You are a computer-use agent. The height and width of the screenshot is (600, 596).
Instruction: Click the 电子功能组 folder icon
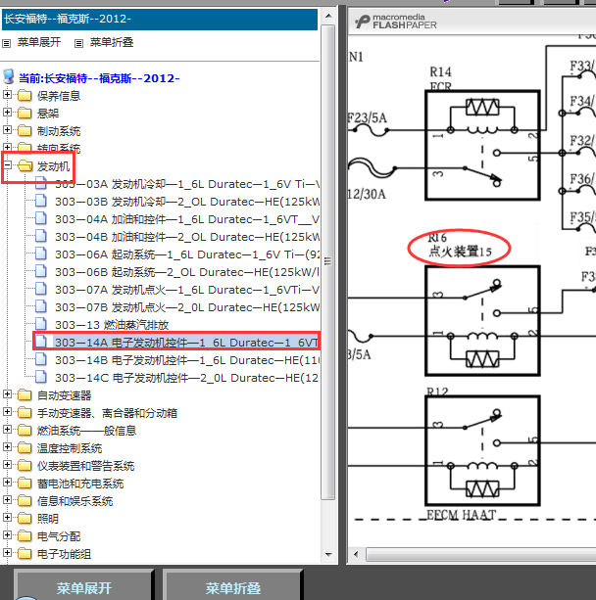coord(25,553)
